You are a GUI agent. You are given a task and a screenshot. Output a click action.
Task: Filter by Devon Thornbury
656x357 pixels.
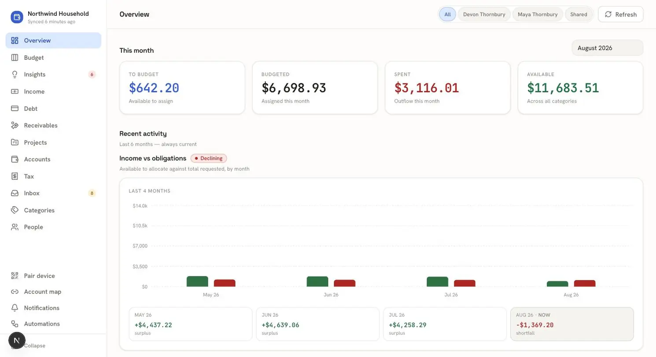484,15
